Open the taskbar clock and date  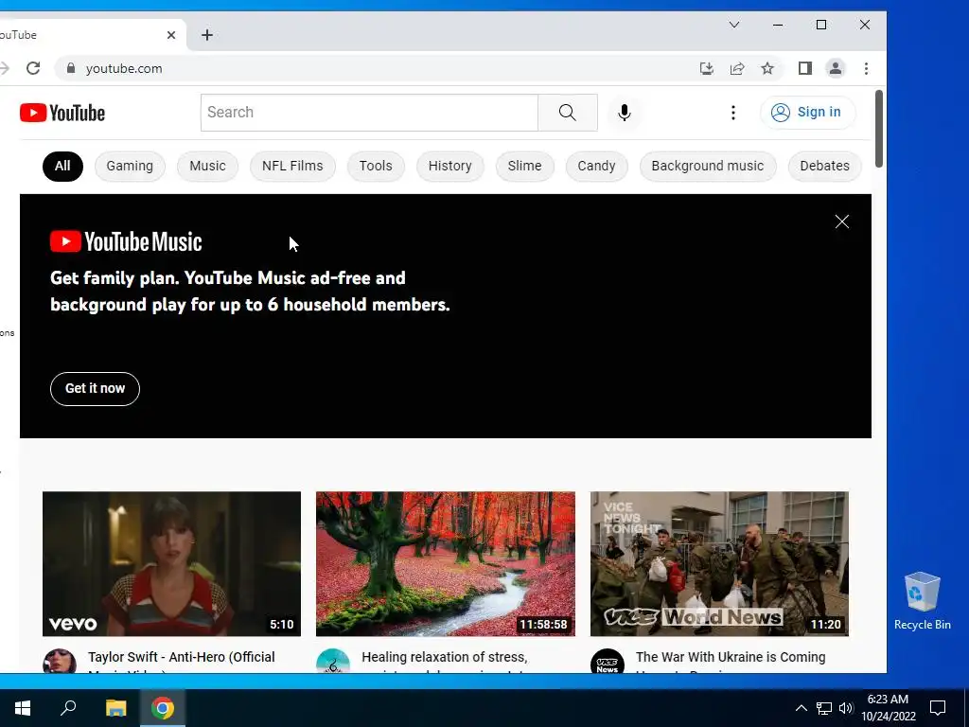point(888,708)
